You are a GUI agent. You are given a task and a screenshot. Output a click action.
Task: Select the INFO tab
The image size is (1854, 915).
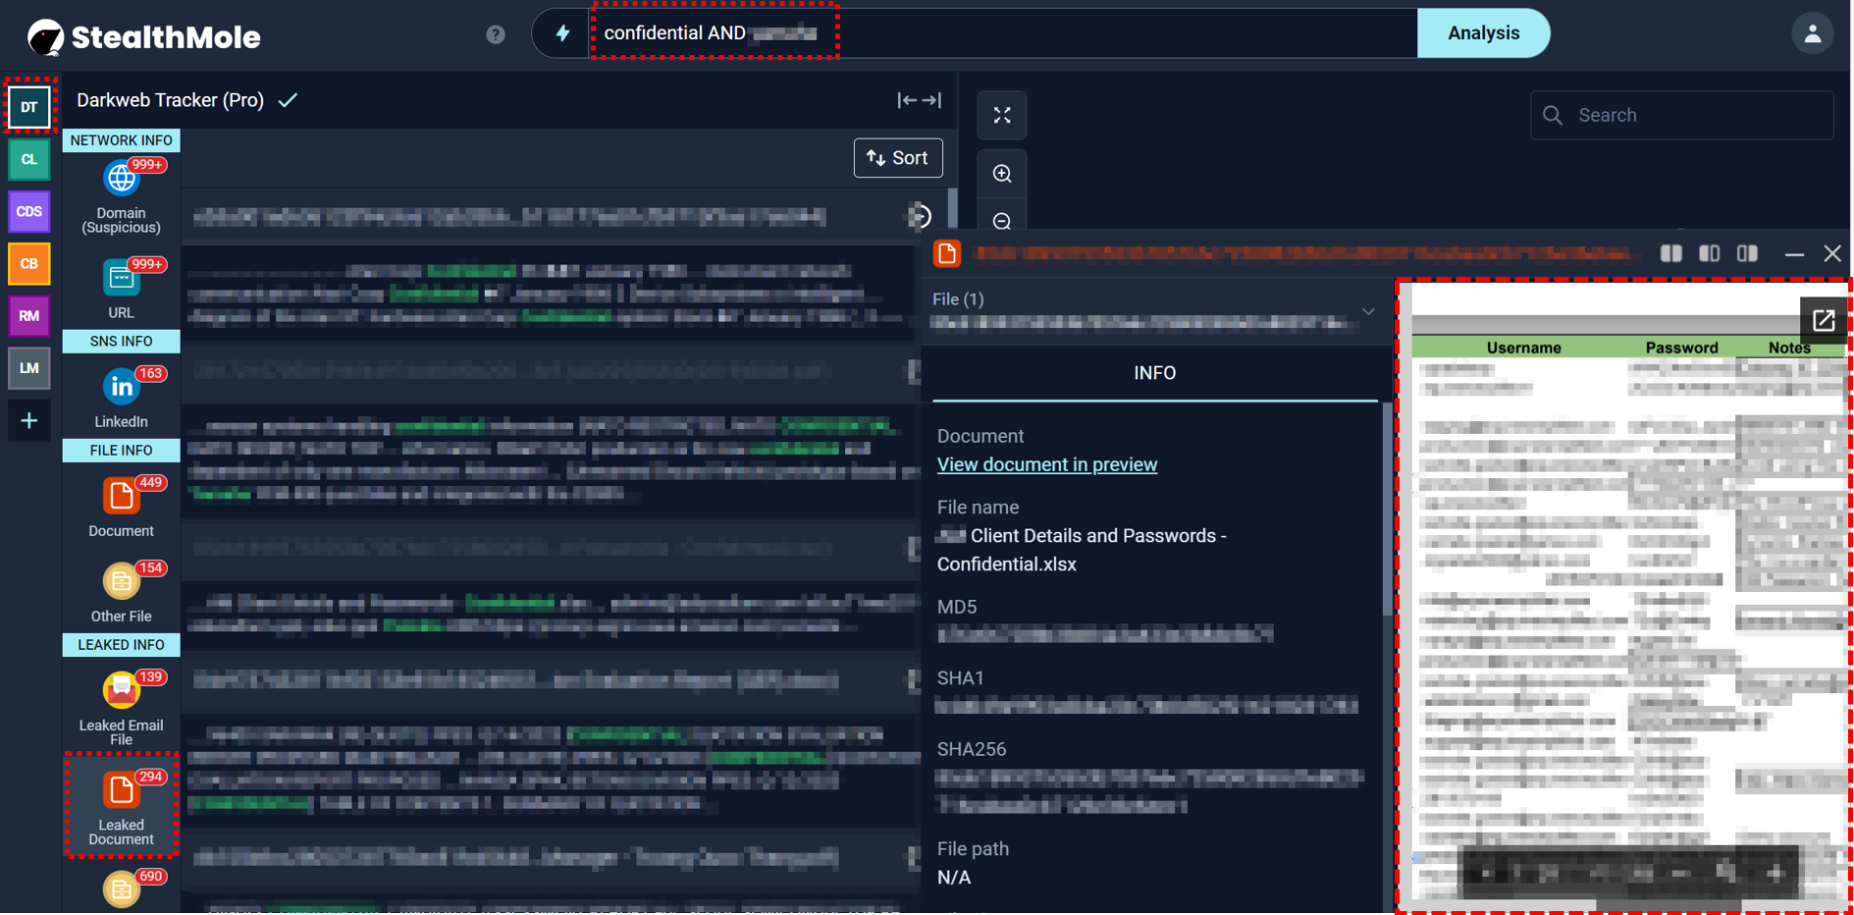point(1154,373)
